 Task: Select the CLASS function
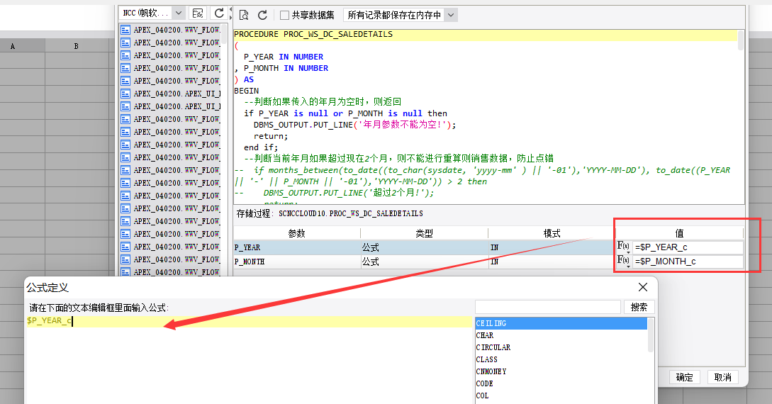click(561, 359)
